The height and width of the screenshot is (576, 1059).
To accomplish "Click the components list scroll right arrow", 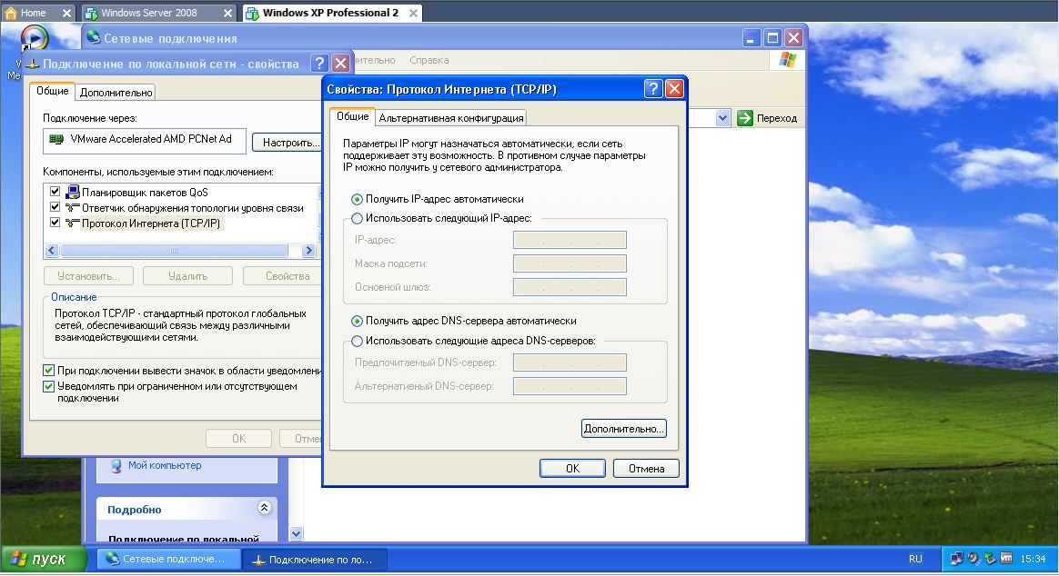I will [308, 250].
